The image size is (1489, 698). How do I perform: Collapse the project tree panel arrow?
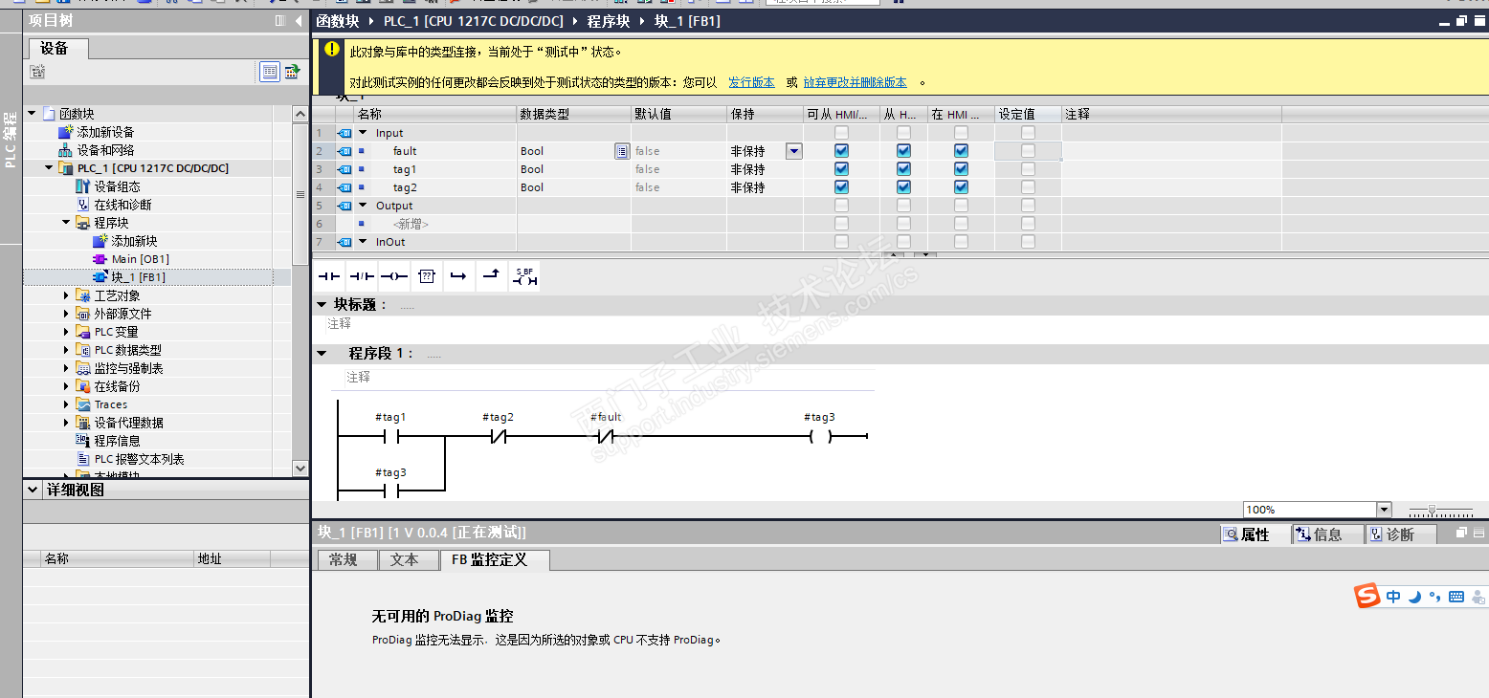click(x=297, y=20)
